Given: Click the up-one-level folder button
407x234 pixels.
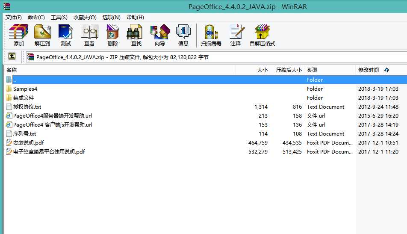Looking at the screenshot, I should pos(12,56).
